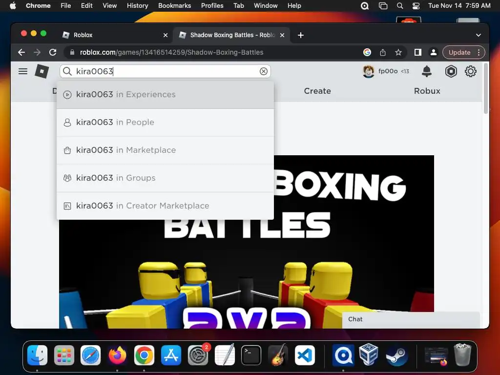The width and height of the screenshot is (500, 375).
Task: Open Spotlight search in the menu bar
Action: pos(399,6)
